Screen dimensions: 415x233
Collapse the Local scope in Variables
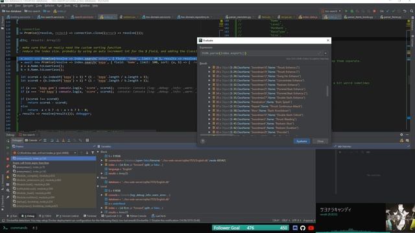click(98, 186)
